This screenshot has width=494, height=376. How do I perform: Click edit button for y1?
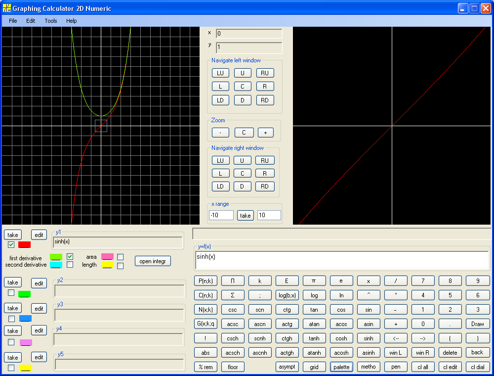click(x=39, y=235)
